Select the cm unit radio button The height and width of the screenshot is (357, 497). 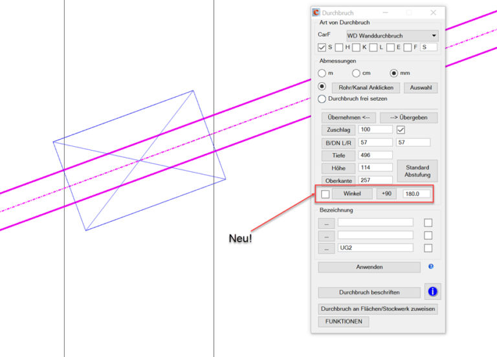[x=356, y=73]
